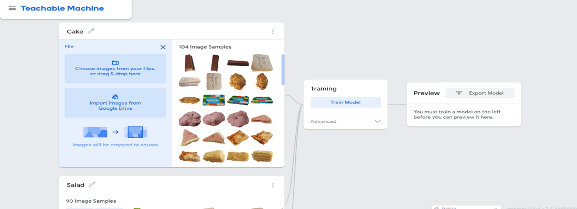Viewport: 577px width, 209px height.
Task: Choose images from your files
Action: click(115, 68)
